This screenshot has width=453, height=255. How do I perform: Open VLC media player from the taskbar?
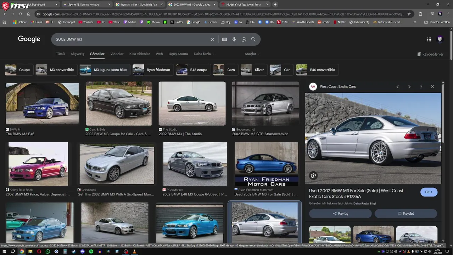tap(134, 251)
